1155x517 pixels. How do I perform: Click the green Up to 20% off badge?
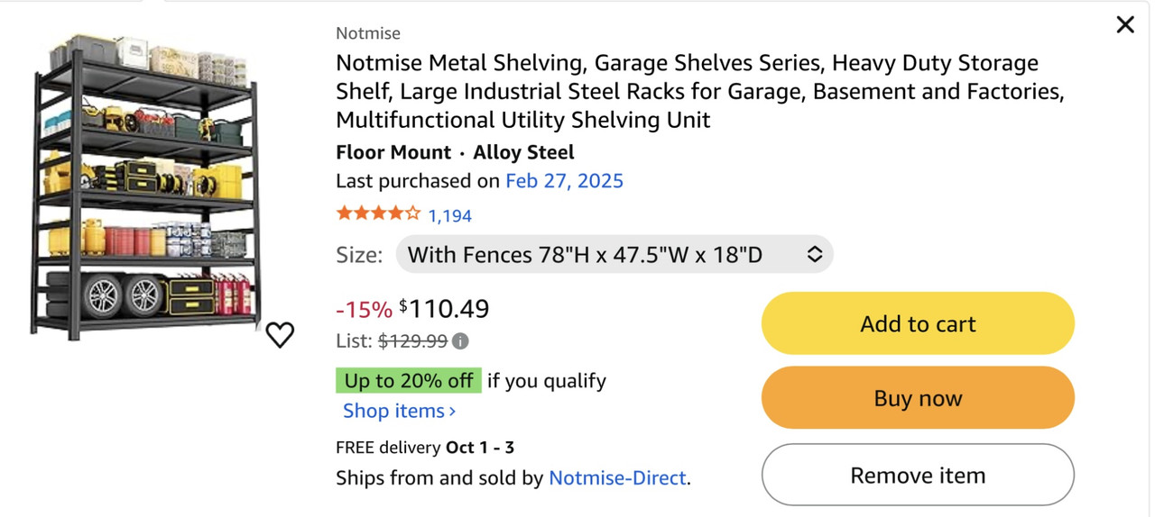(x=409, y=380)
